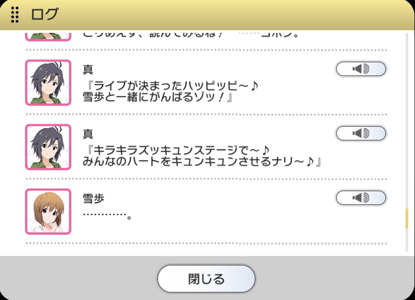Play voice for the キラキラズッキュンステージ line

click(x=361, y=133)
